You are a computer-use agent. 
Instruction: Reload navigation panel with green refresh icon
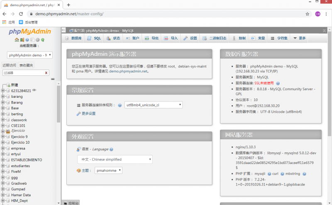pos(43,40)
